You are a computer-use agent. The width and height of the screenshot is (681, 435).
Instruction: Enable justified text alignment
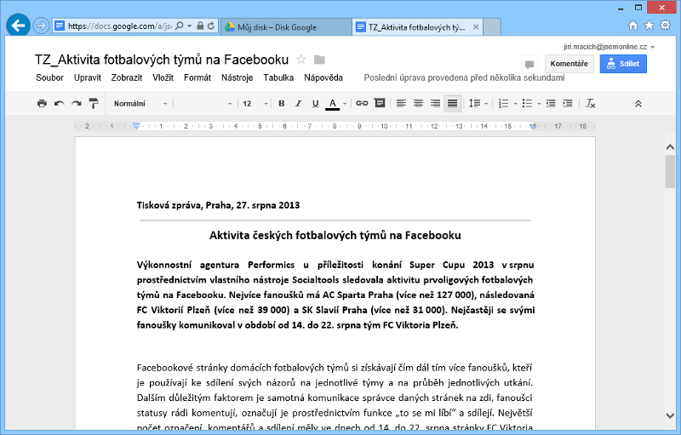(x=452, y=104)
